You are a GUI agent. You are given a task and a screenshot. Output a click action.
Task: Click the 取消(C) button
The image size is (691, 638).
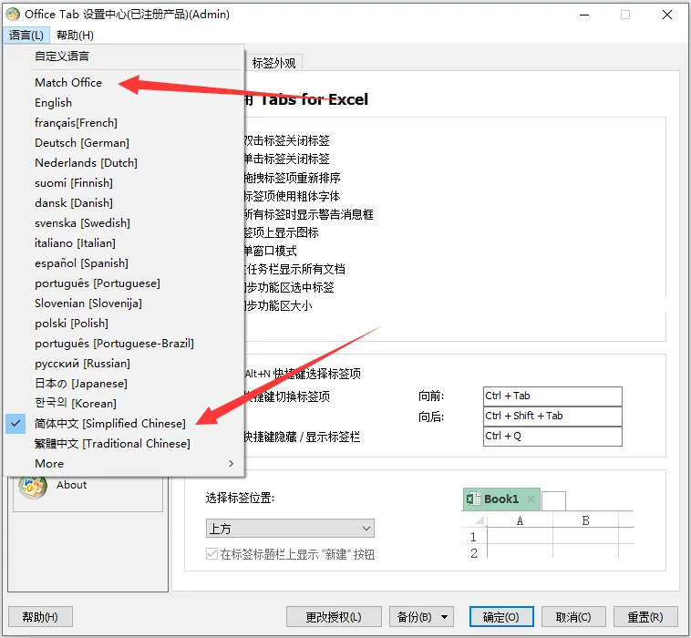573,617
